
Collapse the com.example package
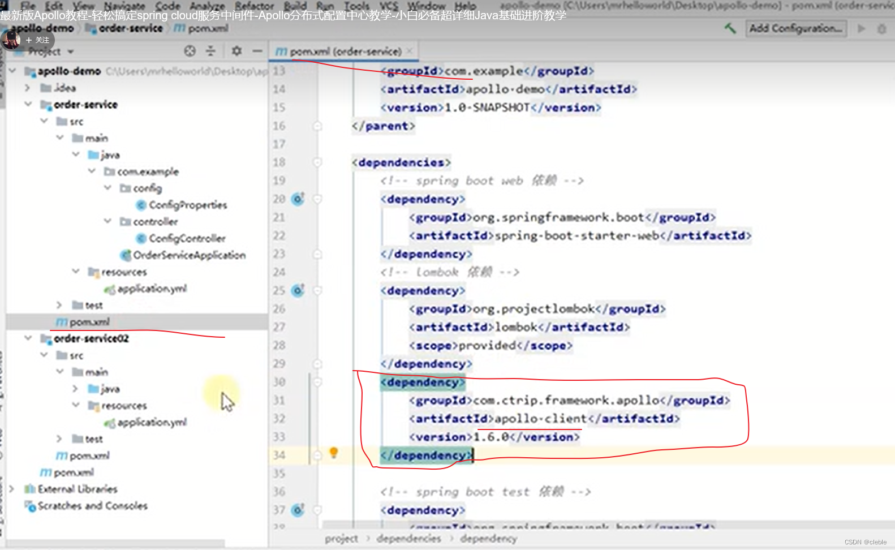coord(92,171)
